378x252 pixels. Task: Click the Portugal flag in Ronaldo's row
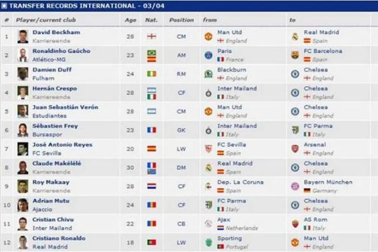coord(152,242)
